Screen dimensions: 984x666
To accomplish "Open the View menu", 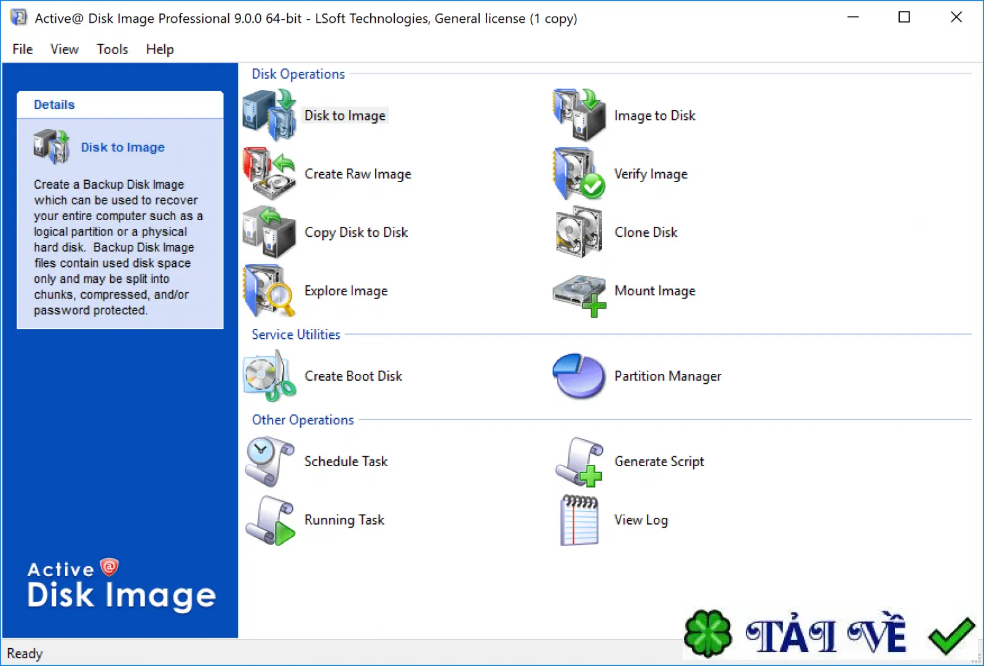I will tap(65, 49).
